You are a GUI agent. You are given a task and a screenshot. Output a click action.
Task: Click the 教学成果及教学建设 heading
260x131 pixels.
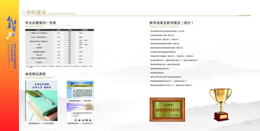[171, 23]
